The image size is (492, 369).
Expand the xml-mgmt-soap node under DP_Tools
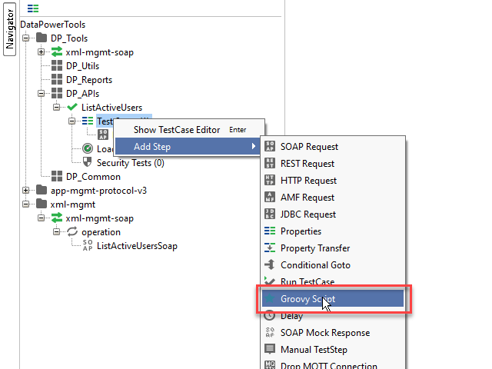click(x=42, y=52)
